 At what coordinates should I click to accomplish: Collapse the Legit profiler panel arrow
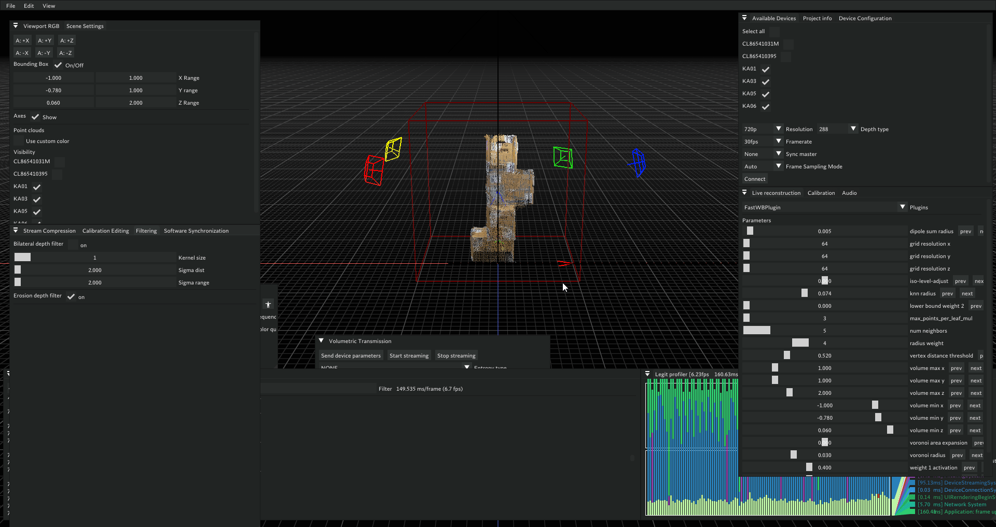tap(647, 374)
